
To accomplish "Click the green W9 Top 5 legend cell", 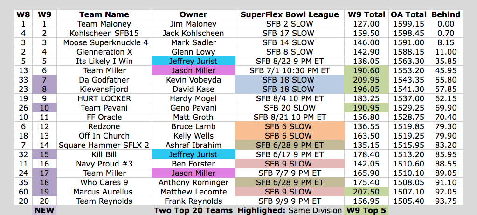I will [366, 210].
